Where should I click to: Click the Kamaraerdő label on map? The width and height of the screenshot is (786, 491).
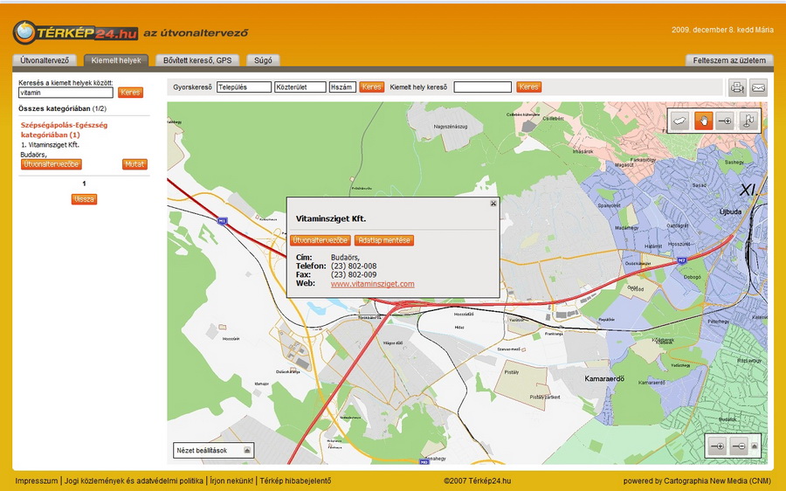tap(604, 378)
